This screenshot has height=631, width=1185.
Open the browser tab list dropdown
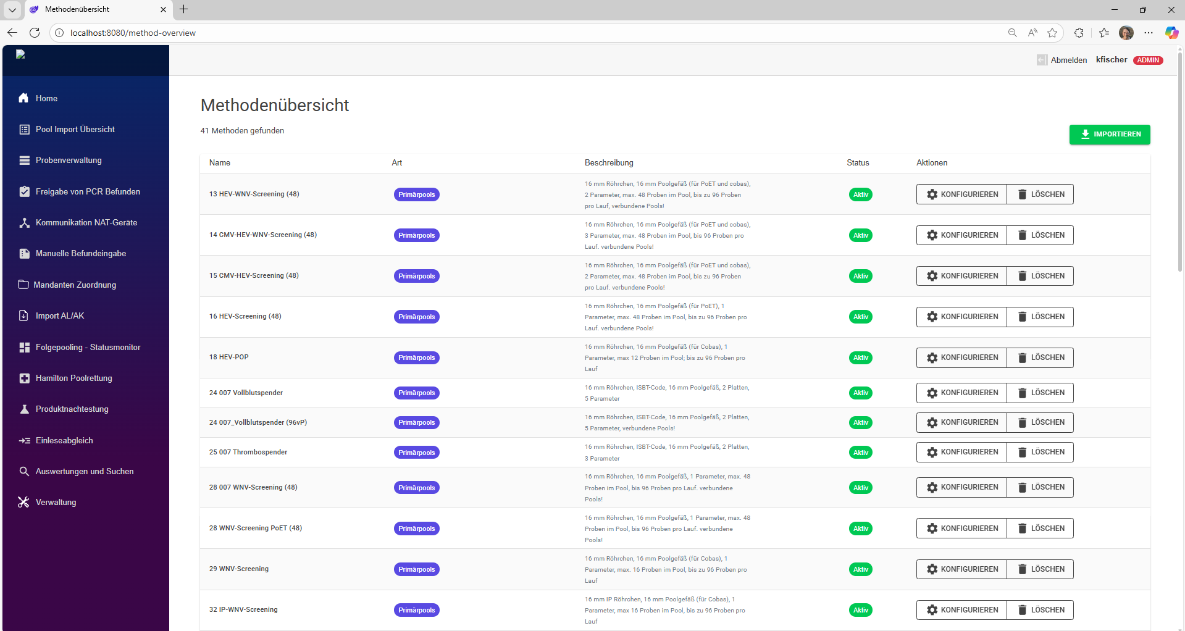[12, 10]
